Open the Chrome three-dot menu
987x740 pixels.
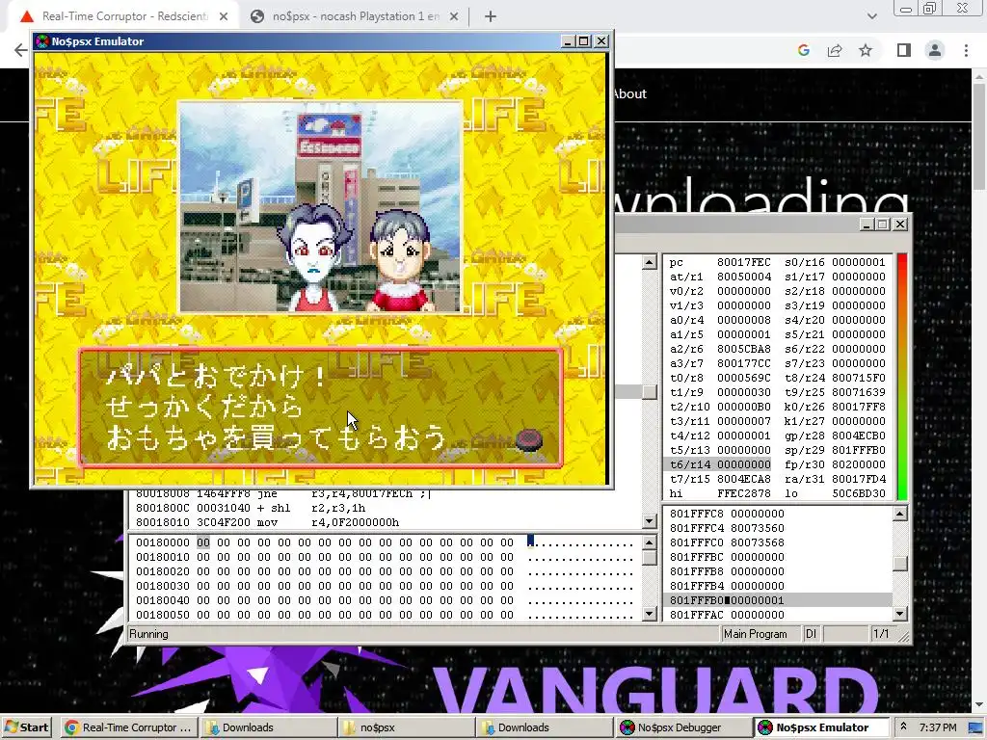pyautogui.click(x=966, y=50)
